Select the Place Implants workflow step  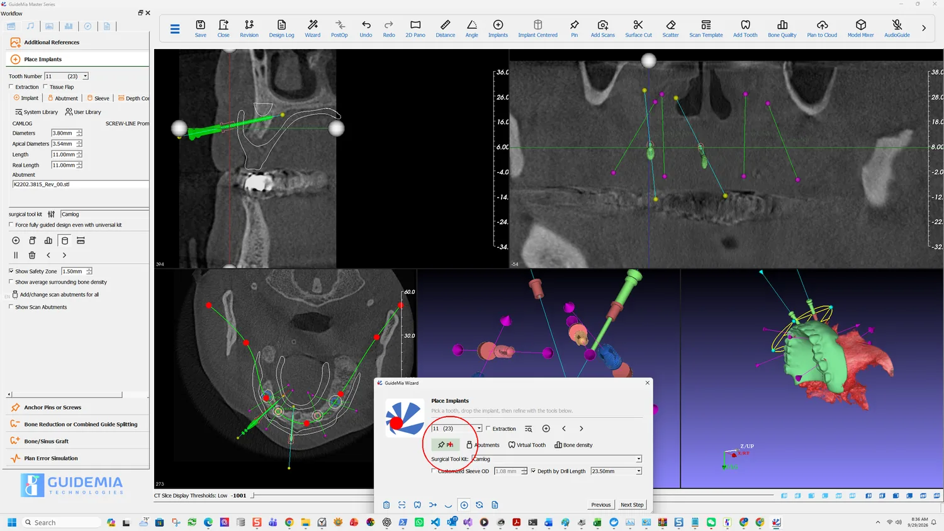(x=77, y=59)
